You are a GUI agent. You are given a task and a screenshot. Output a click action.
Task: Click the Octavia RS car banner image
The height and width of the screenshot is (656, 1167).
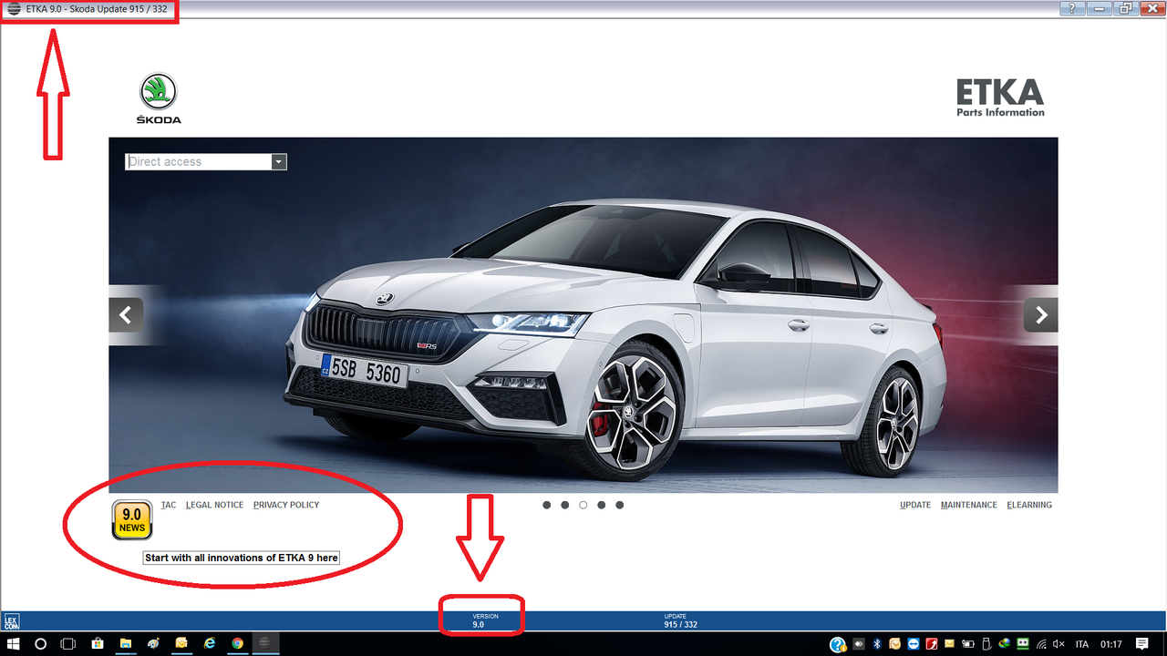(583, 315)
